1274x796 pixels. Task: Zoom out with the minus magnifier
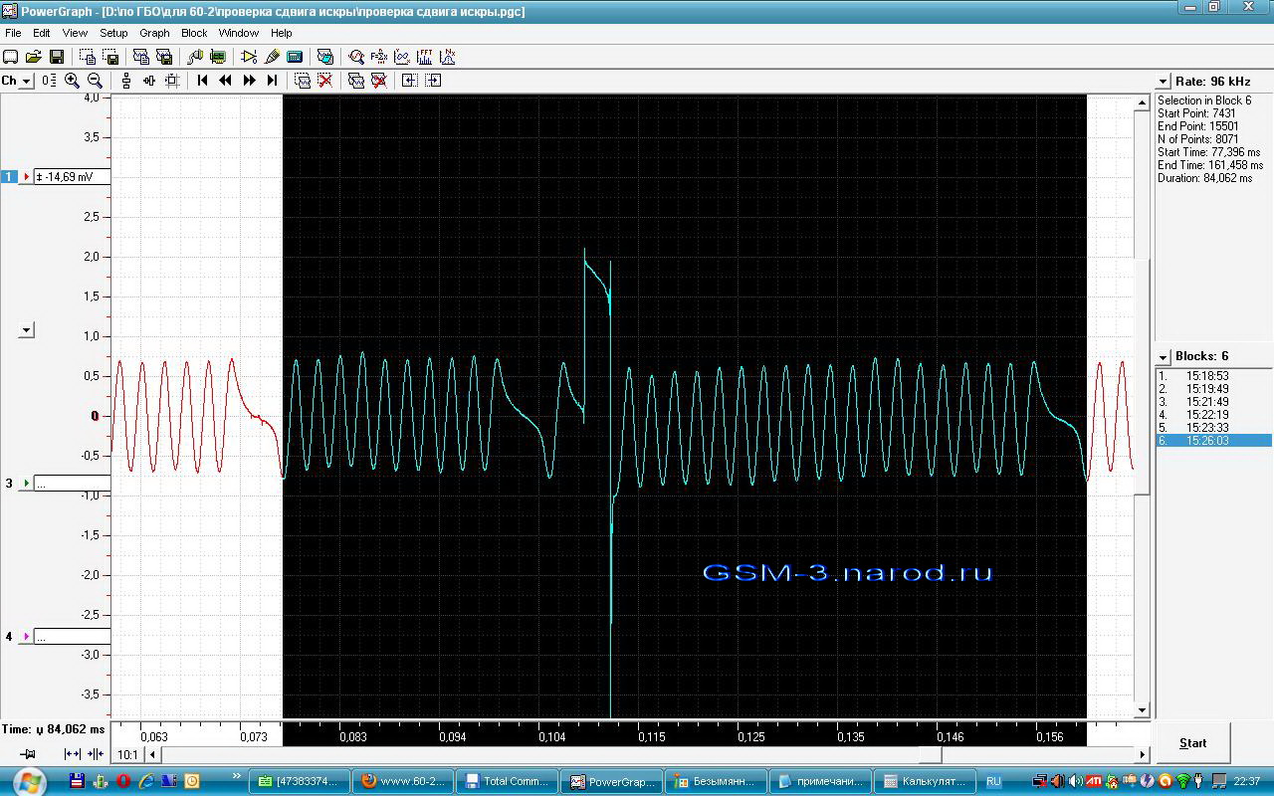95,81
